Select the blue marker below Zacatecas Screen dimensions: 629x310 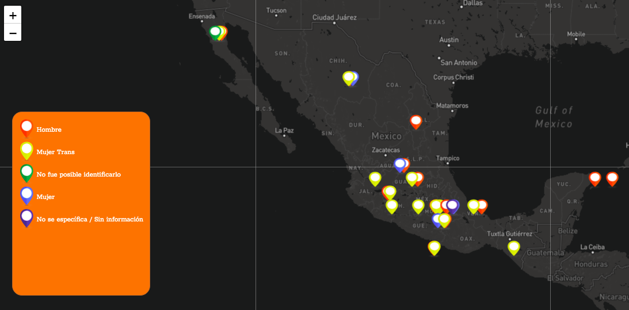click(x=400, y=164)
